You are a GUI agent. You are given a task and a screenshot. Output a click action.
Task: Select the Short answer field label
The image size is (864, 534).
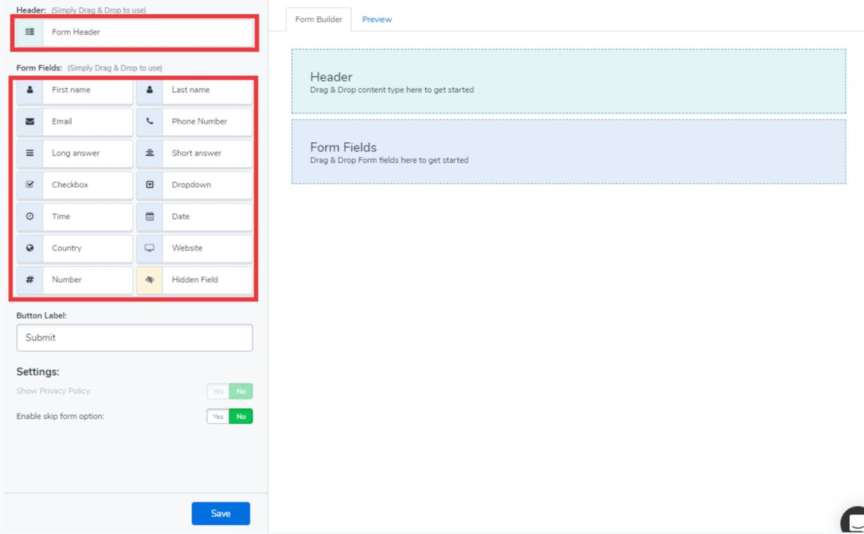197,153
